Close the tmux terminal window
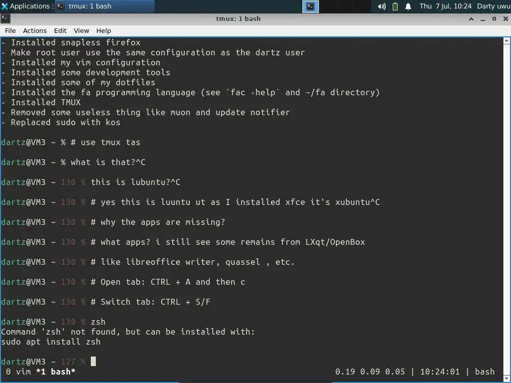Image resolution: width=511 pixels, height=383 pixels. pos(506,19)
